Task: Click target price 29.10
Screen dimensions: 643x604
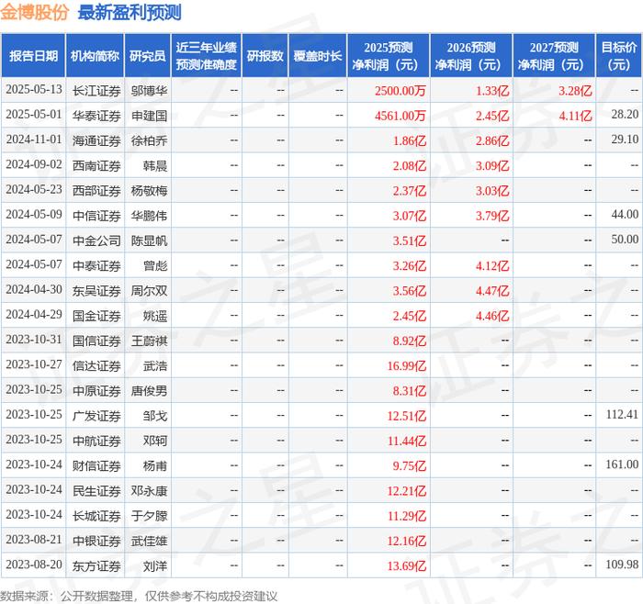Action: [625, 140]
